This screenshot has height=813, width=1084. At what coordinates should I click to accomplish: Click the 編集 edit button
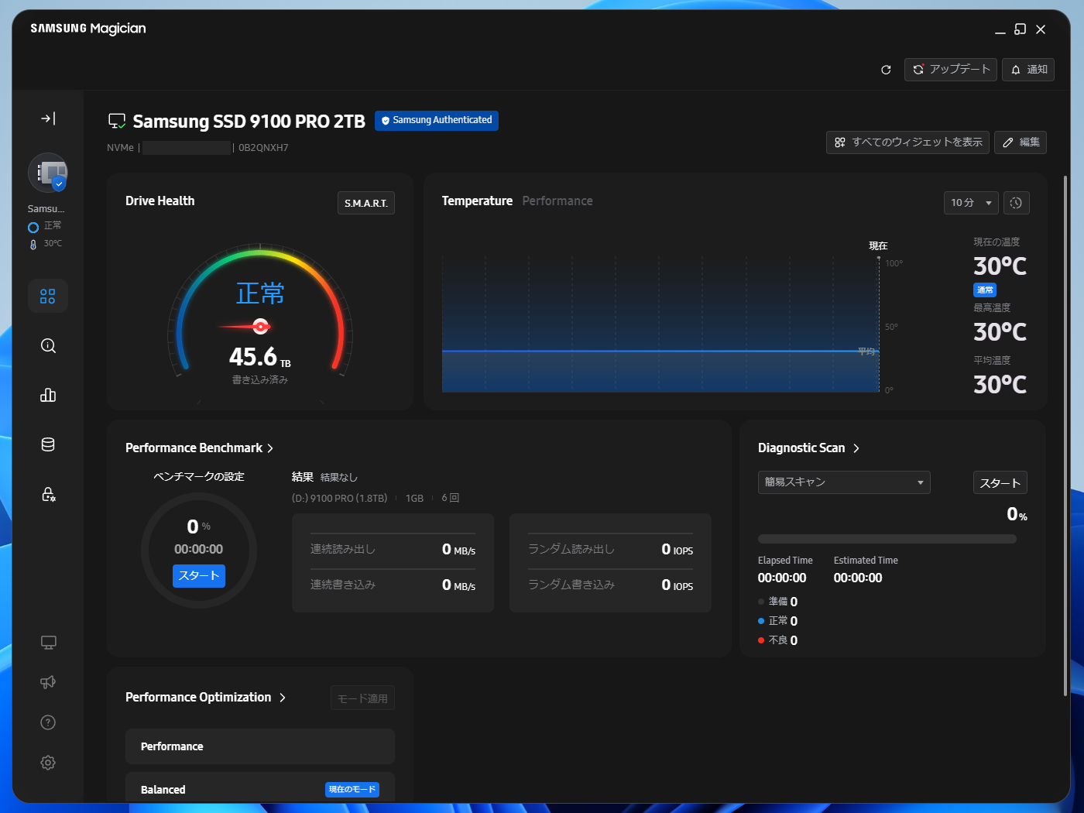[1021, 142]
